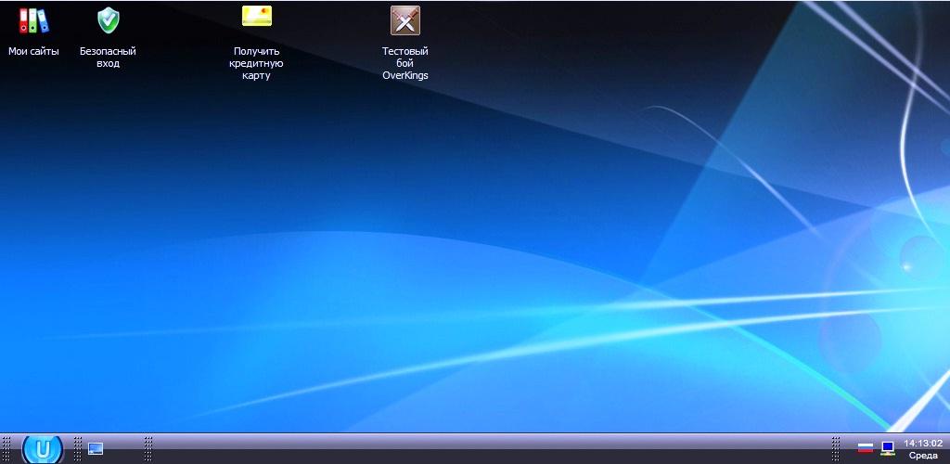Screen dimensions: 950x464
Task: Click the clock showing 14:13:02
Action: [x=923, y=444]
